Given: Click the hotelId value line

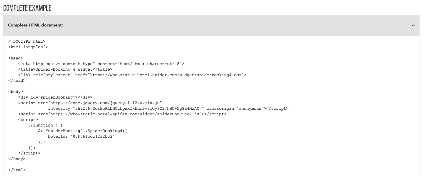Looking at the screenshot, I should click(x=81, y=137).
